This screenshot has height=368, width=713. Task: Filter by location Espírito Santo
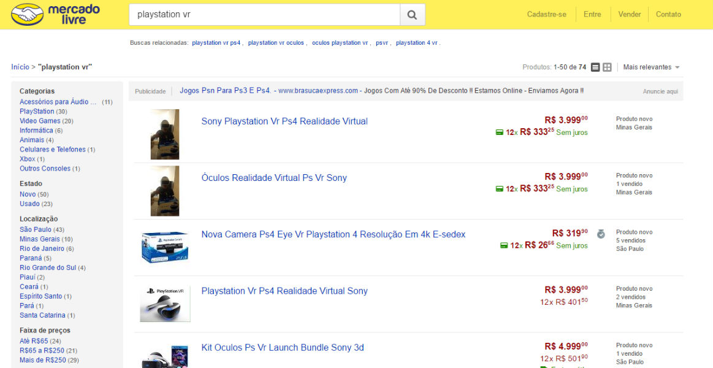[41, 297]
